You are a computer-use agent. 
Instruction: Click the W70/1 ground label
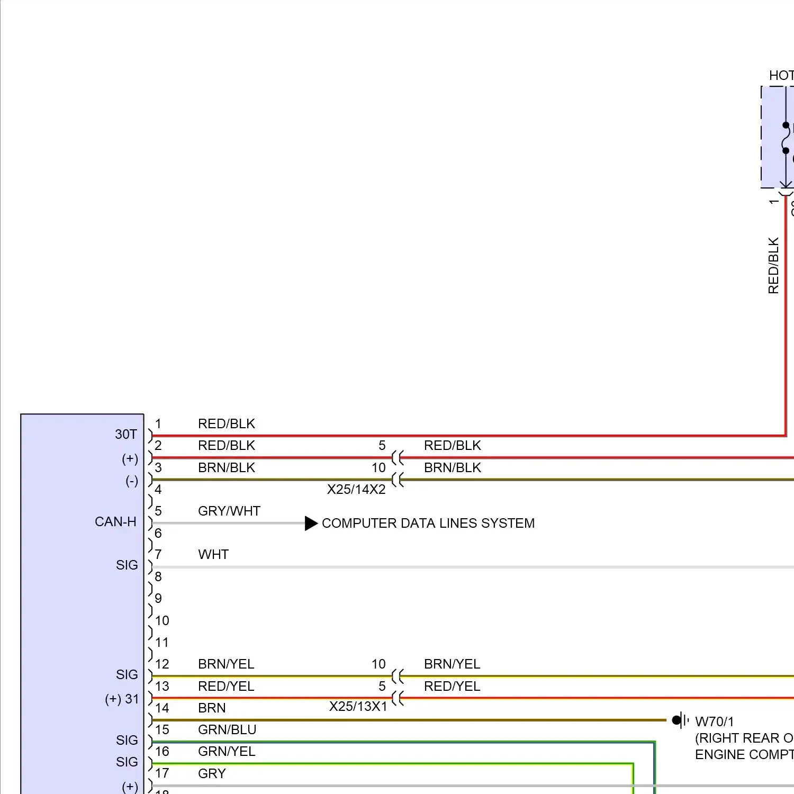(715, 722)
